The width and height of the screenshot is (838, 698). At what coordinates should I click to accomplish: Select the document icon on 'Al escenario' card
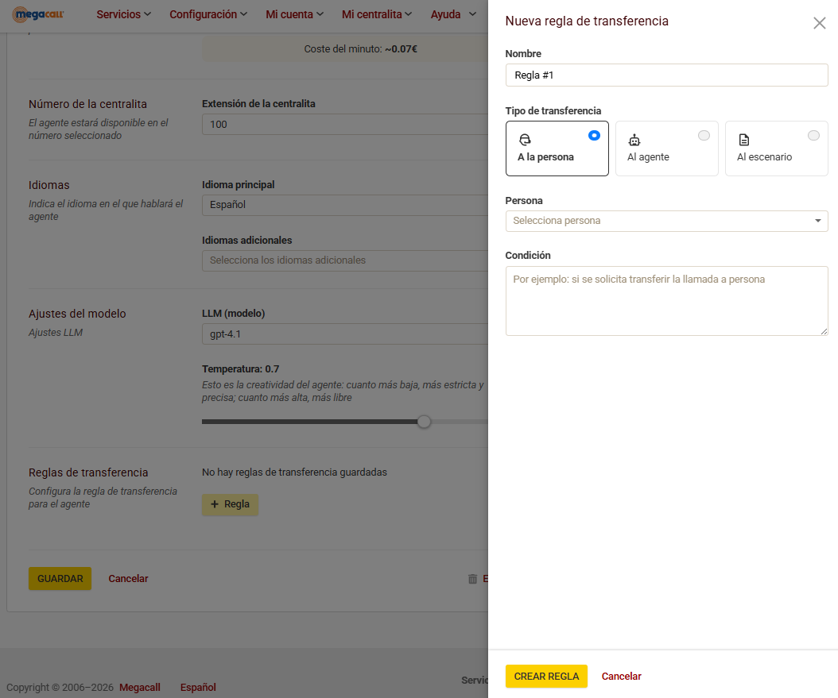744,138
